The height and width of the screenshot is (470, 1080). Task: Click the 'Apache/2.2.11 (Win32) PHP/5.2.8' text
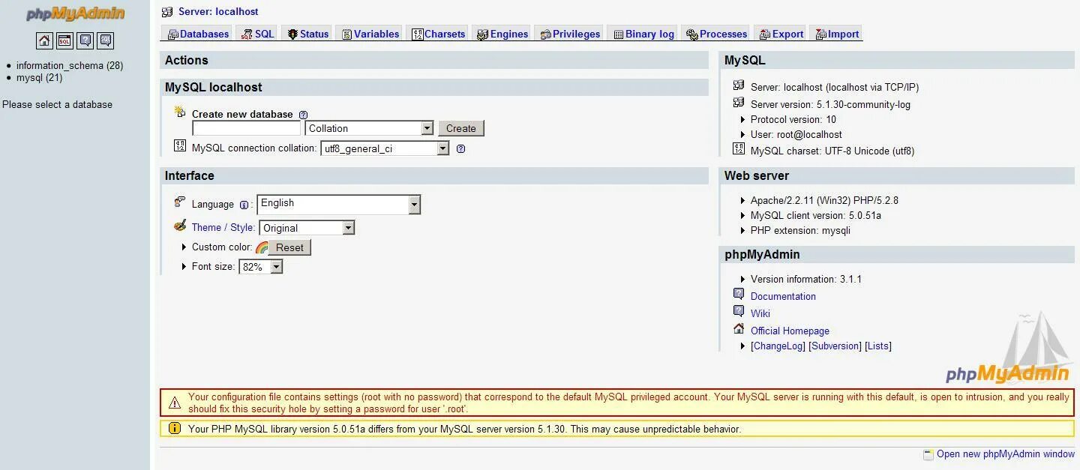click(x=824, y=200)
